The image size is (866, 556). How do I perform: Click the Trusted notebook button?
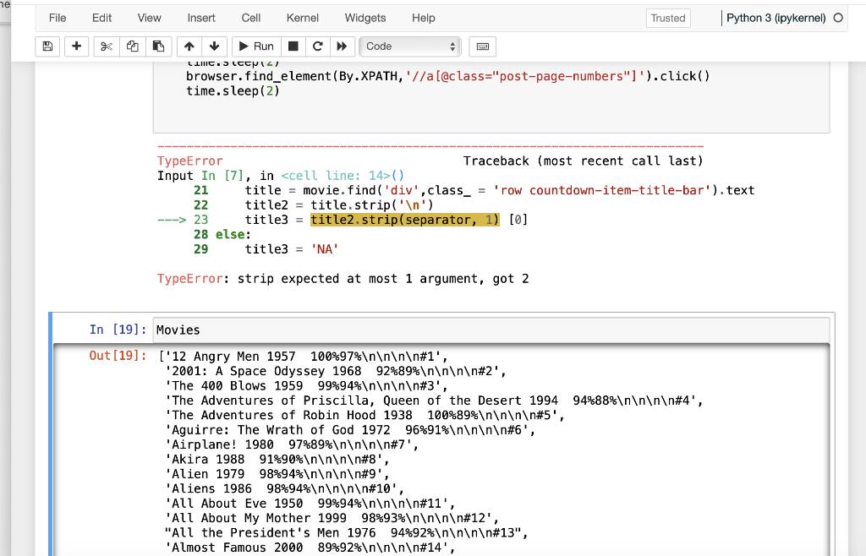pos(668,18)
